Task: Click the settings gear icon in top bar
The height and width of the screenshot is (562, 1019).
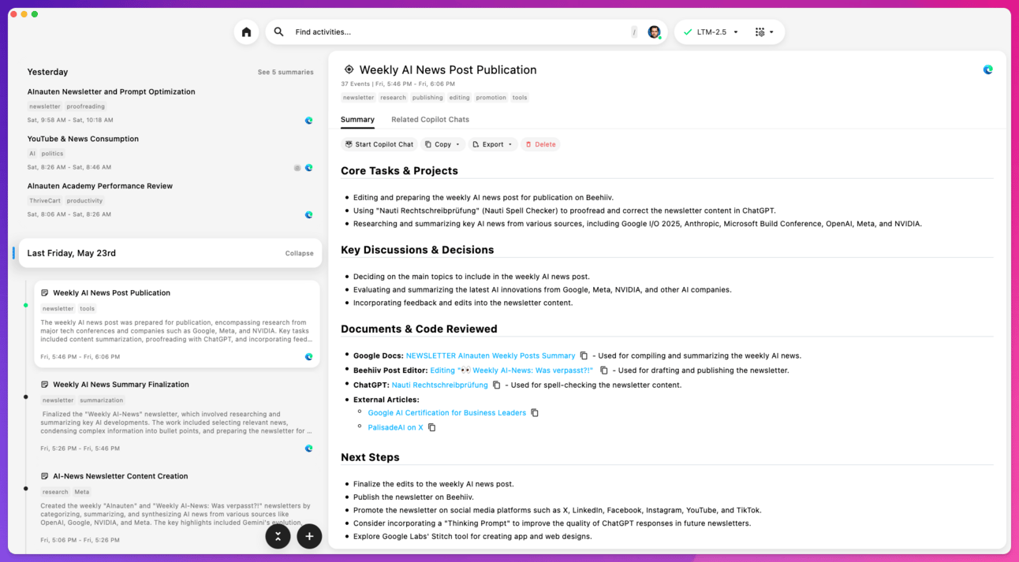Action: (x=760, y=32)
